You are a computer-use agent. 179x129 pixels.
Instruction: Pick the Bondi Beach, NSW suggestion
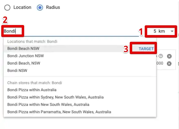coord(24,63)
